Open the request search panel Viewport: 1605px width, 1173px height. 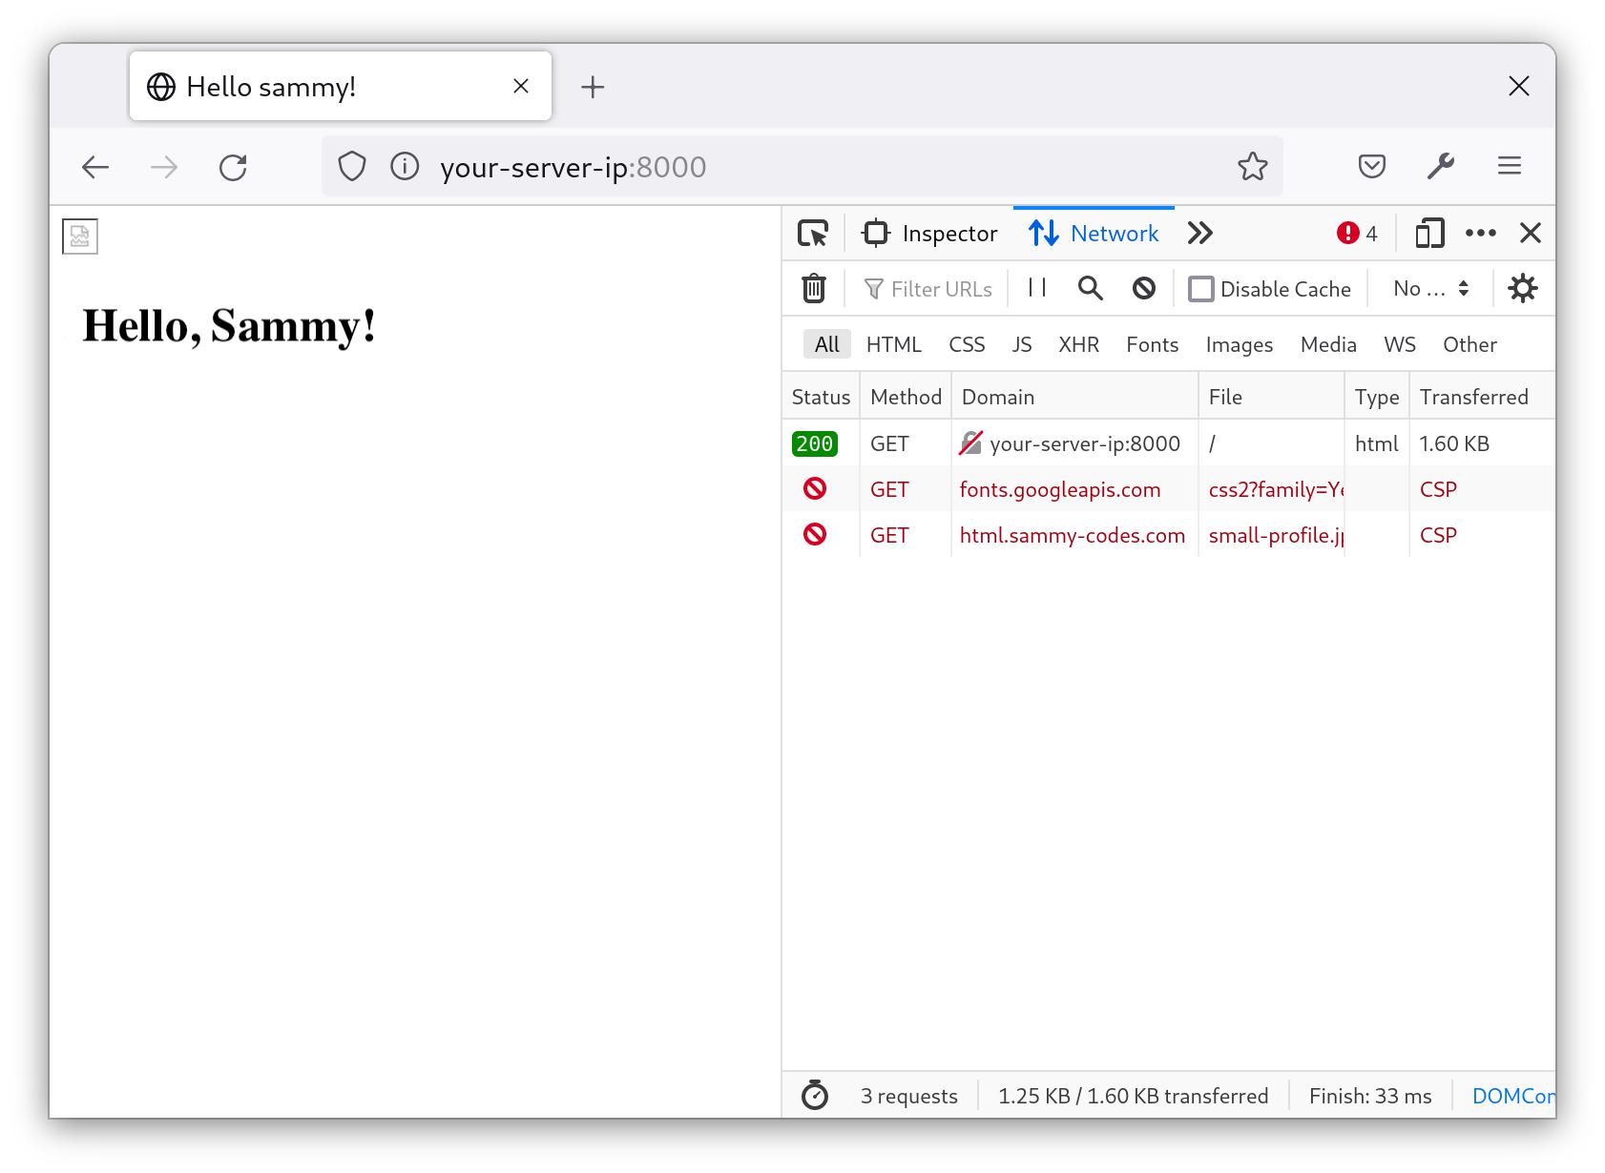tap(1090, 288)
